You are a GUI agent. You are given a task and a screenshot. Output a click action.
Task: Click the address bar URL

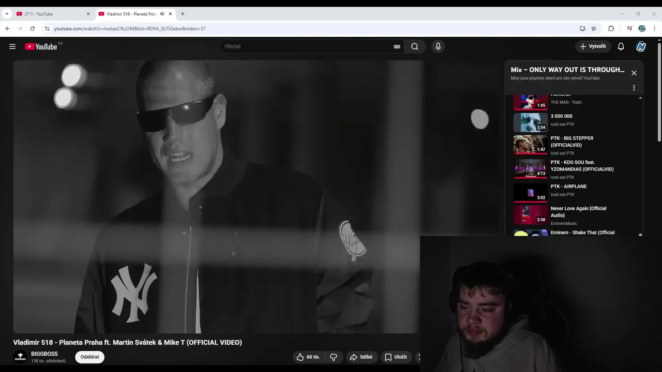pyautogui.click(x=130, y=28)
